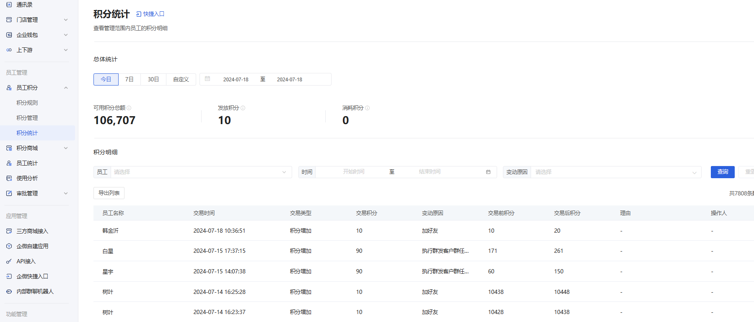Click info icon next to 消耗积分

point(368,108)
